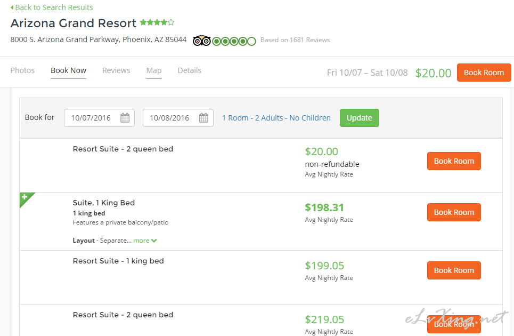Edit the 10/08/2016 check-out date field
The height and width of the screenshot is (336, 514).
click(x=178, y=118)
